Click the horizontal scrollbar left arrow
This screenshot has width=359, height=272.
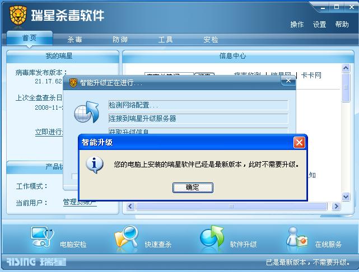click(x=130, y=207)
